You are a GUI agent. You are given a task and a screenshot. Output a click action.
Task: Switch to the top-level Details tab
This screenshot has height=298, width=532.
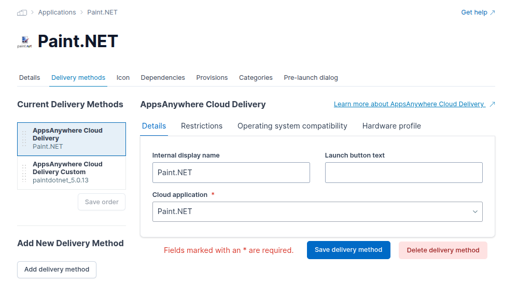click(30, 78)
